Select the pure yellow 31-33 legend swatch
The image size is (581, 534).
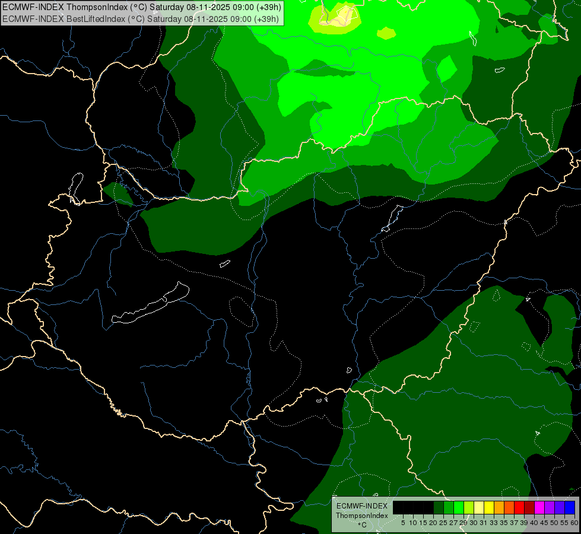489,508
